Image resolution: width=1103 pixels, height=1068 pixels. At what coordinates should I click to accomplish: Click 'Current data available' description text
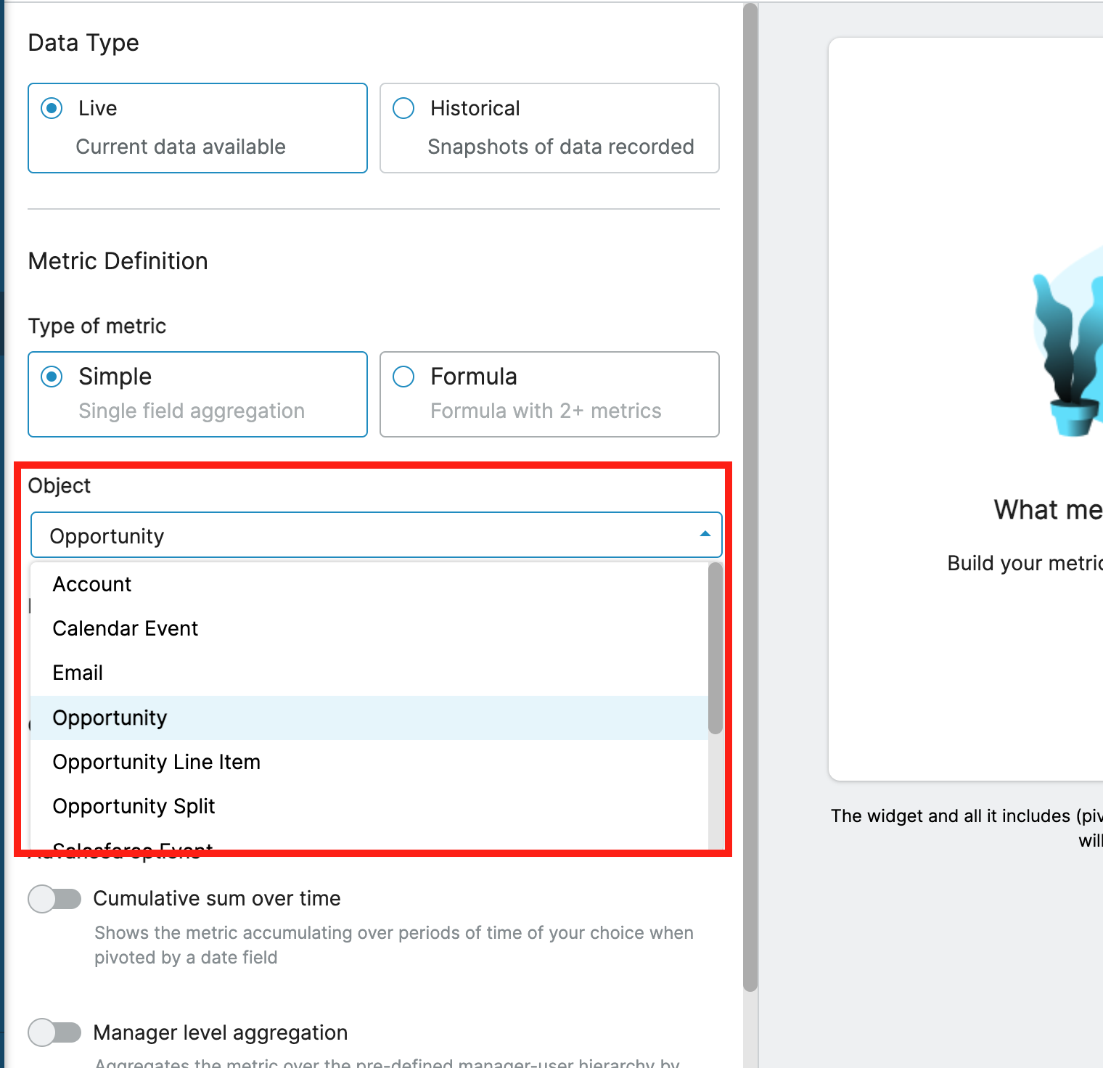pos(181,147)
